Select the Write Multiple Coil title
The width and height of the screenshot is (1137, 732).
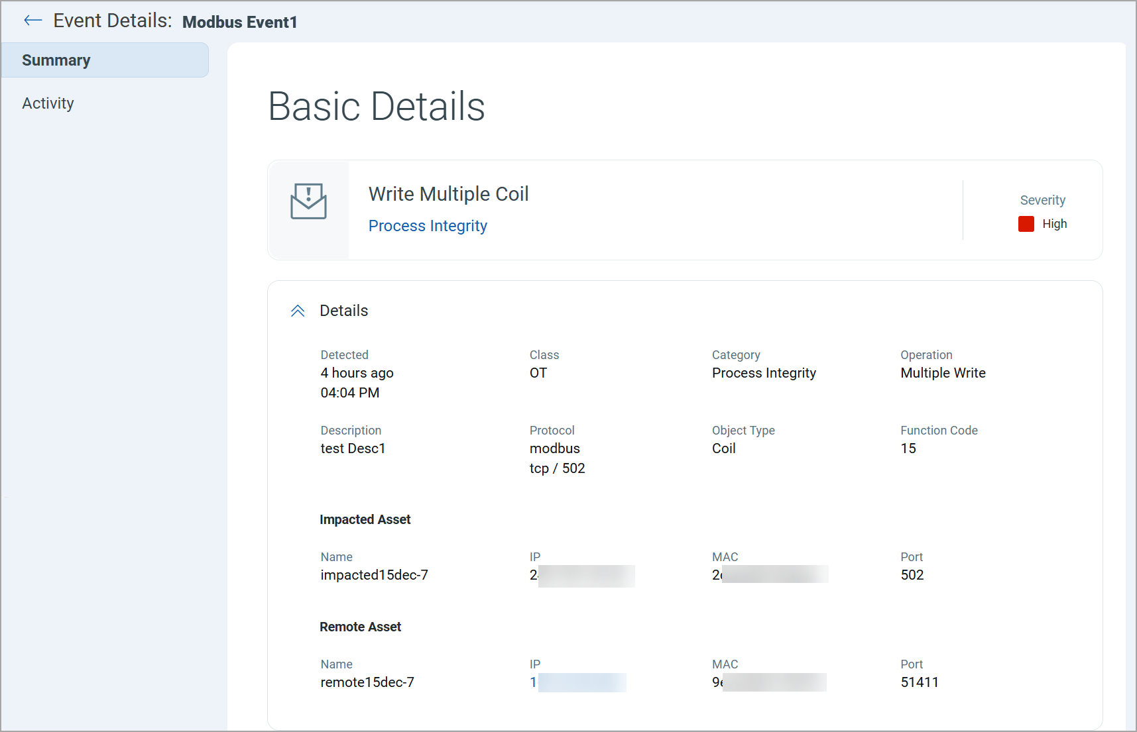click(448, 194)
